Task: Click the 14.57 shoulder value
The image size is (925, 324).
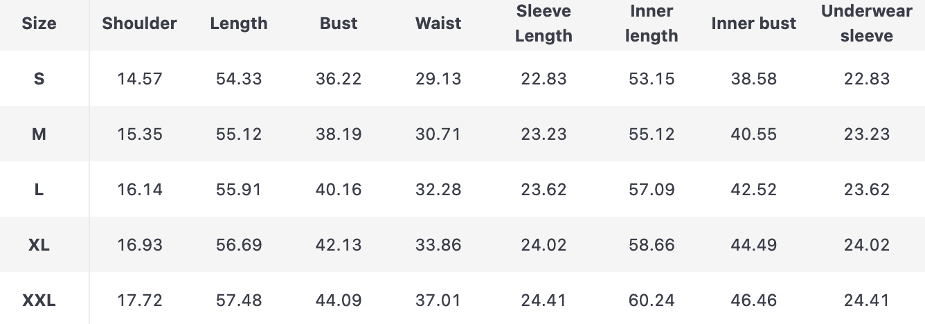Action: tap(140, 79)
